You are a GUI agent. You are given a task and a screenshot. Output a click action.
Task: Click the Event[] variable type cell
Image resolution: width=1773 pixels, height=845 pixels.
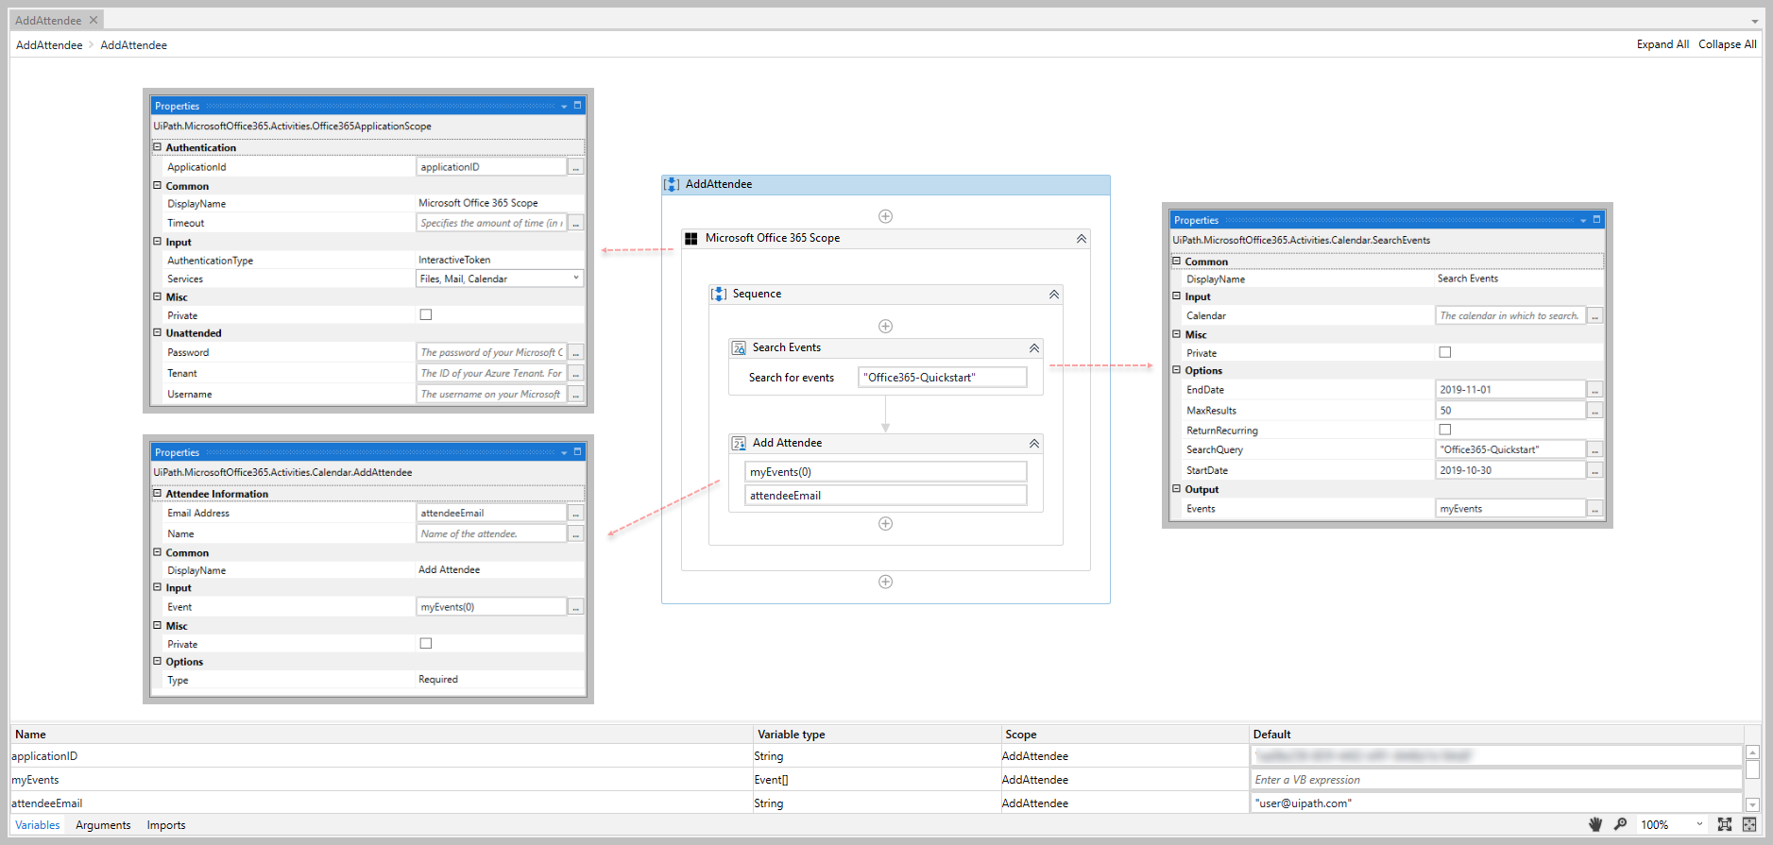click(877, 780)
